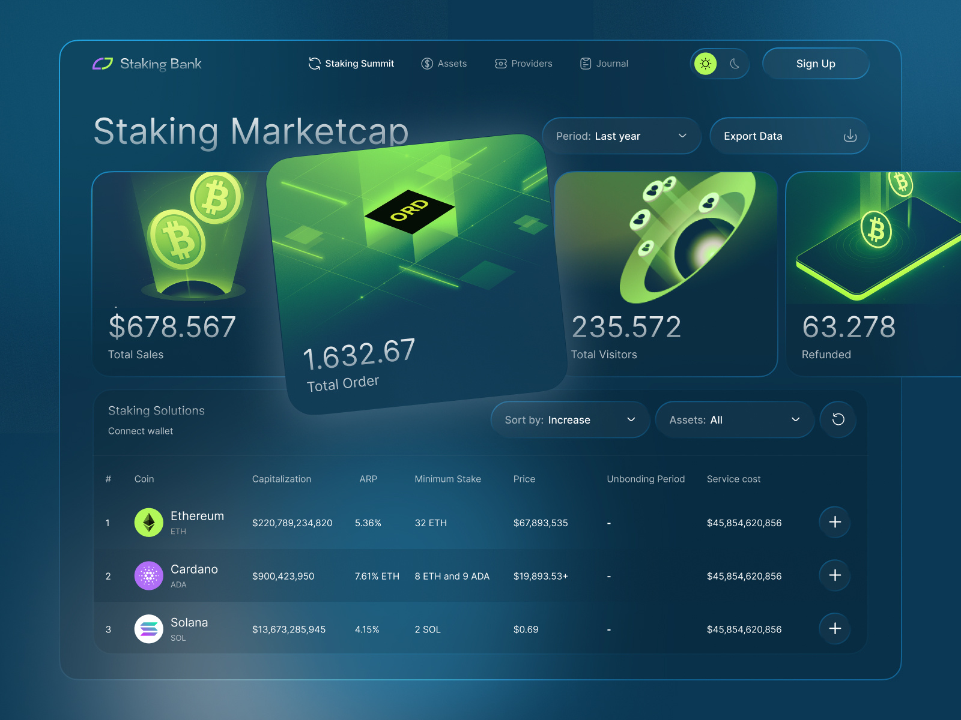Image resolution: width=961 pixels, height=720 pixels.
Task: Click the dollar icon next to Assets
Action: point(427,63)
